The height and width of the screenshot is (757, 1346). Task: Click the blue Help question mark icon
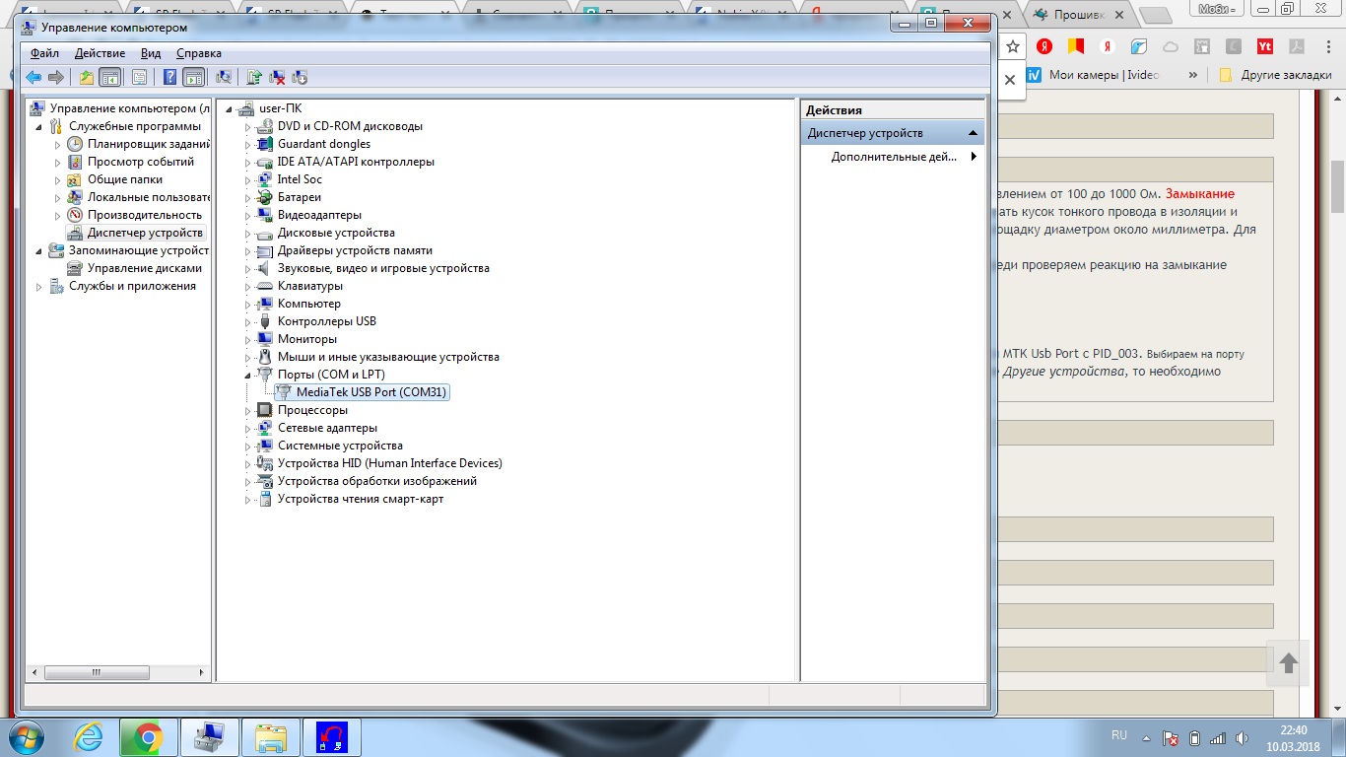click(170, 77)
